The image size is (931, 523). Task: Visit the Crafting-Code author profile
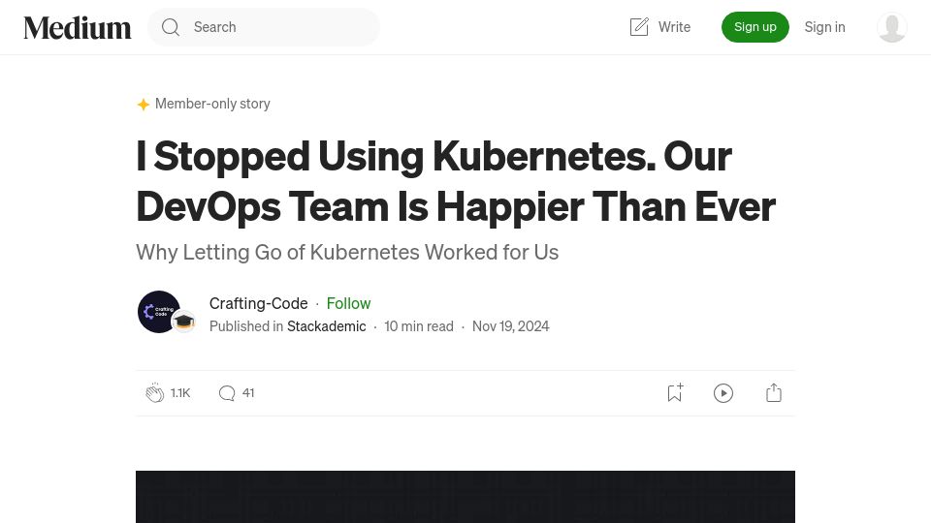(258, 303)
